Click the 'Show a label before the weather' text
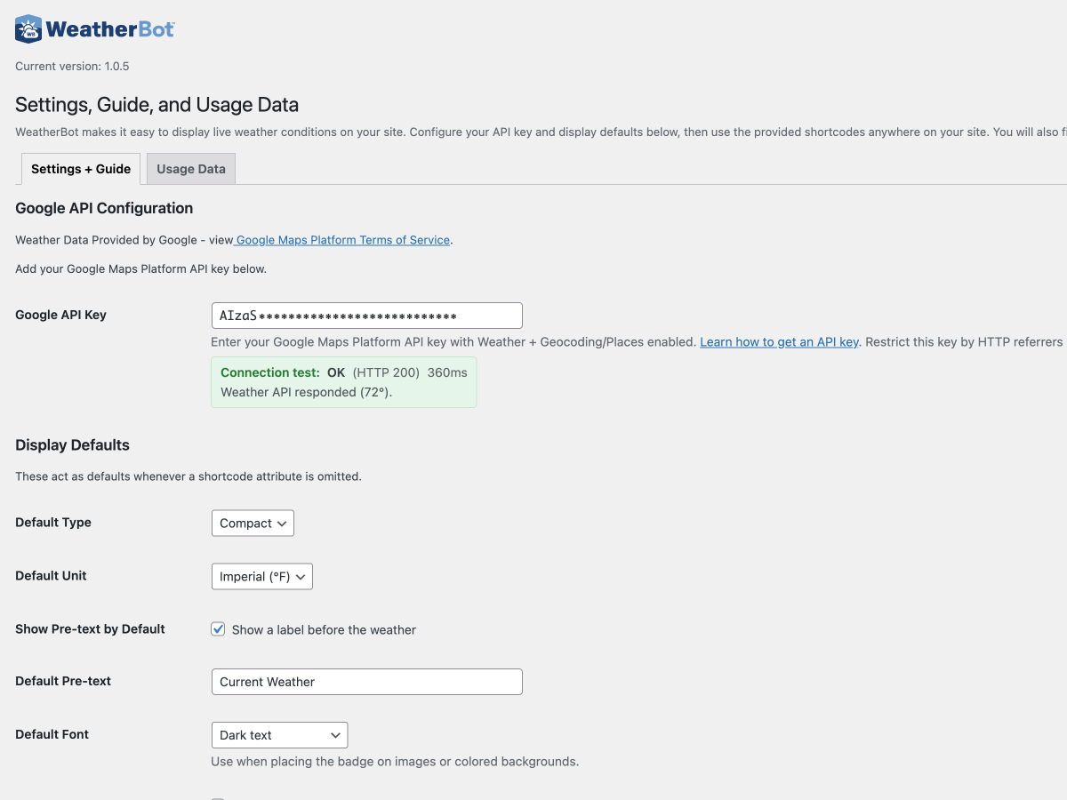 pyautogui.click(x=324, y=629)
